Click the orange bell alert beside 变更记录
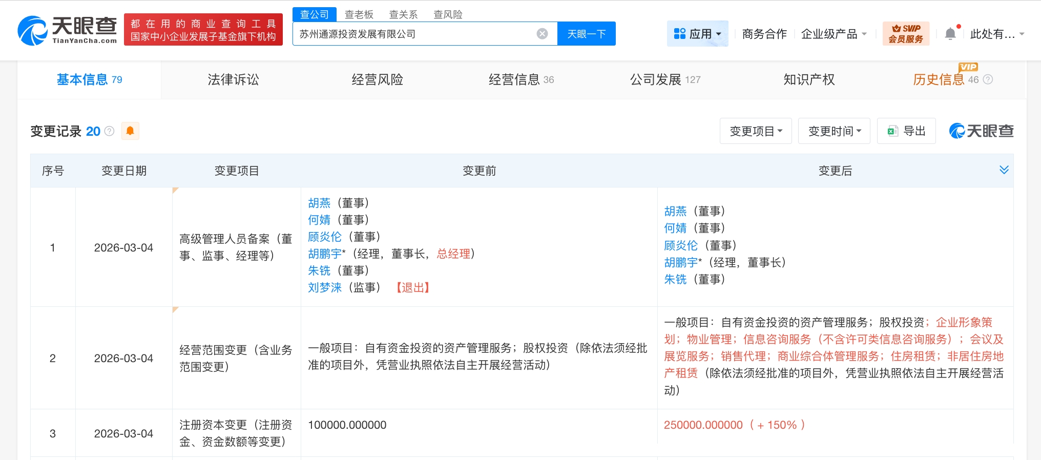The height and width of the screenshot is (460, 1041). [x=130, y=131]
